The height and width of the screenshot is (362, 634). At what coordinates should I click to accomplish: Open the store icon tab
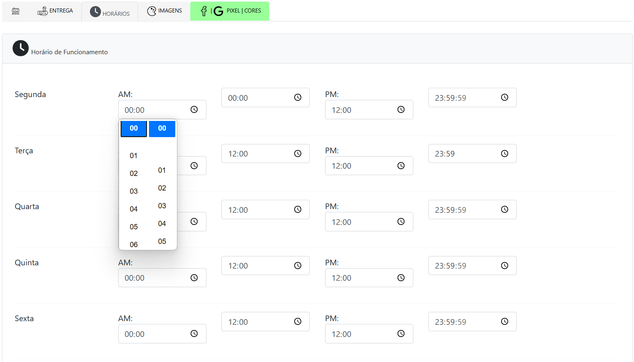click(x=16, y=11)
